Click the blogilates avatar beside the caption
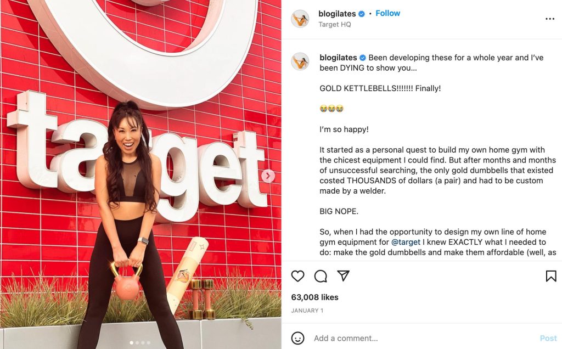The width and height of the screenshot is (562, 349). [x=300, y=61]
